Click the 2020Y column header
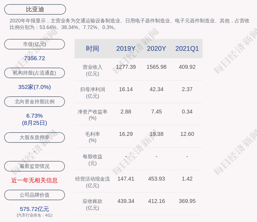 click(x=156, y=49)
